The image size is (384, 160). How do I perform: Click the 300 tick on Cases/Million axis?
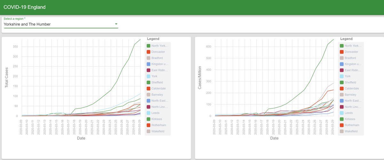pos(208,81)
